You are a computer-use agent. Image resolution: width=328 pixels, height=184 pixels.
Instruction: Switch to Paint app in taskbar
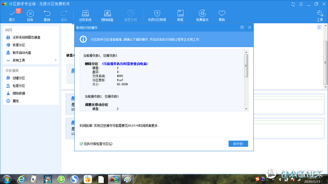[x=128, y=179]
